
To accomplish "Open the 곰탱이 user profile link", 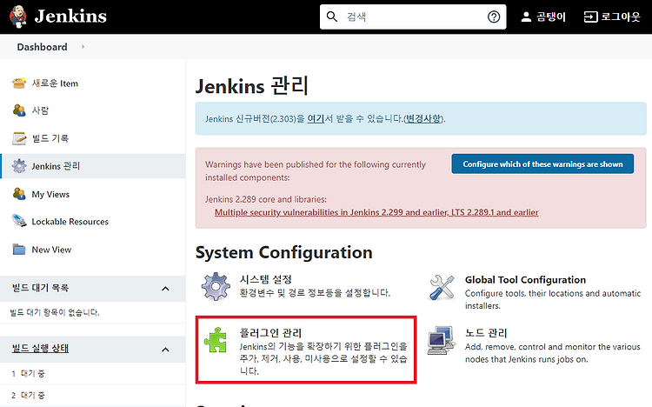I will [550, 17].
